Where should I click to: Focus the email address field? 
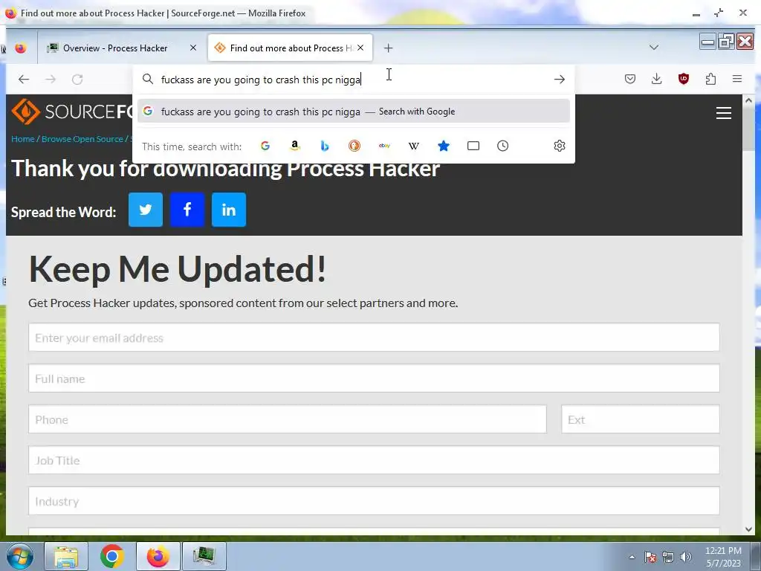pos(374,338)
